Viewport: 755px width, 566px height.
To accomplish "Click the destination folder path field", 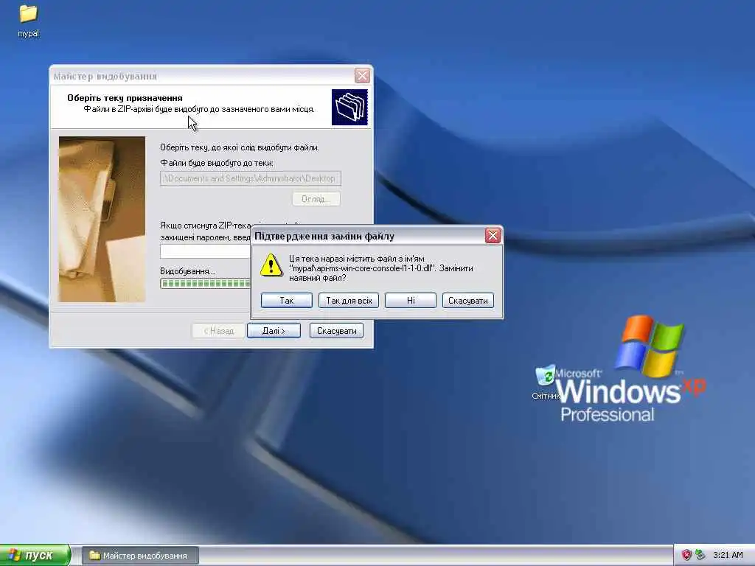I will [x=251, y=178].
